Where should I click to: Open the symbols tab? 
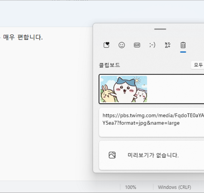click(168, 45)
